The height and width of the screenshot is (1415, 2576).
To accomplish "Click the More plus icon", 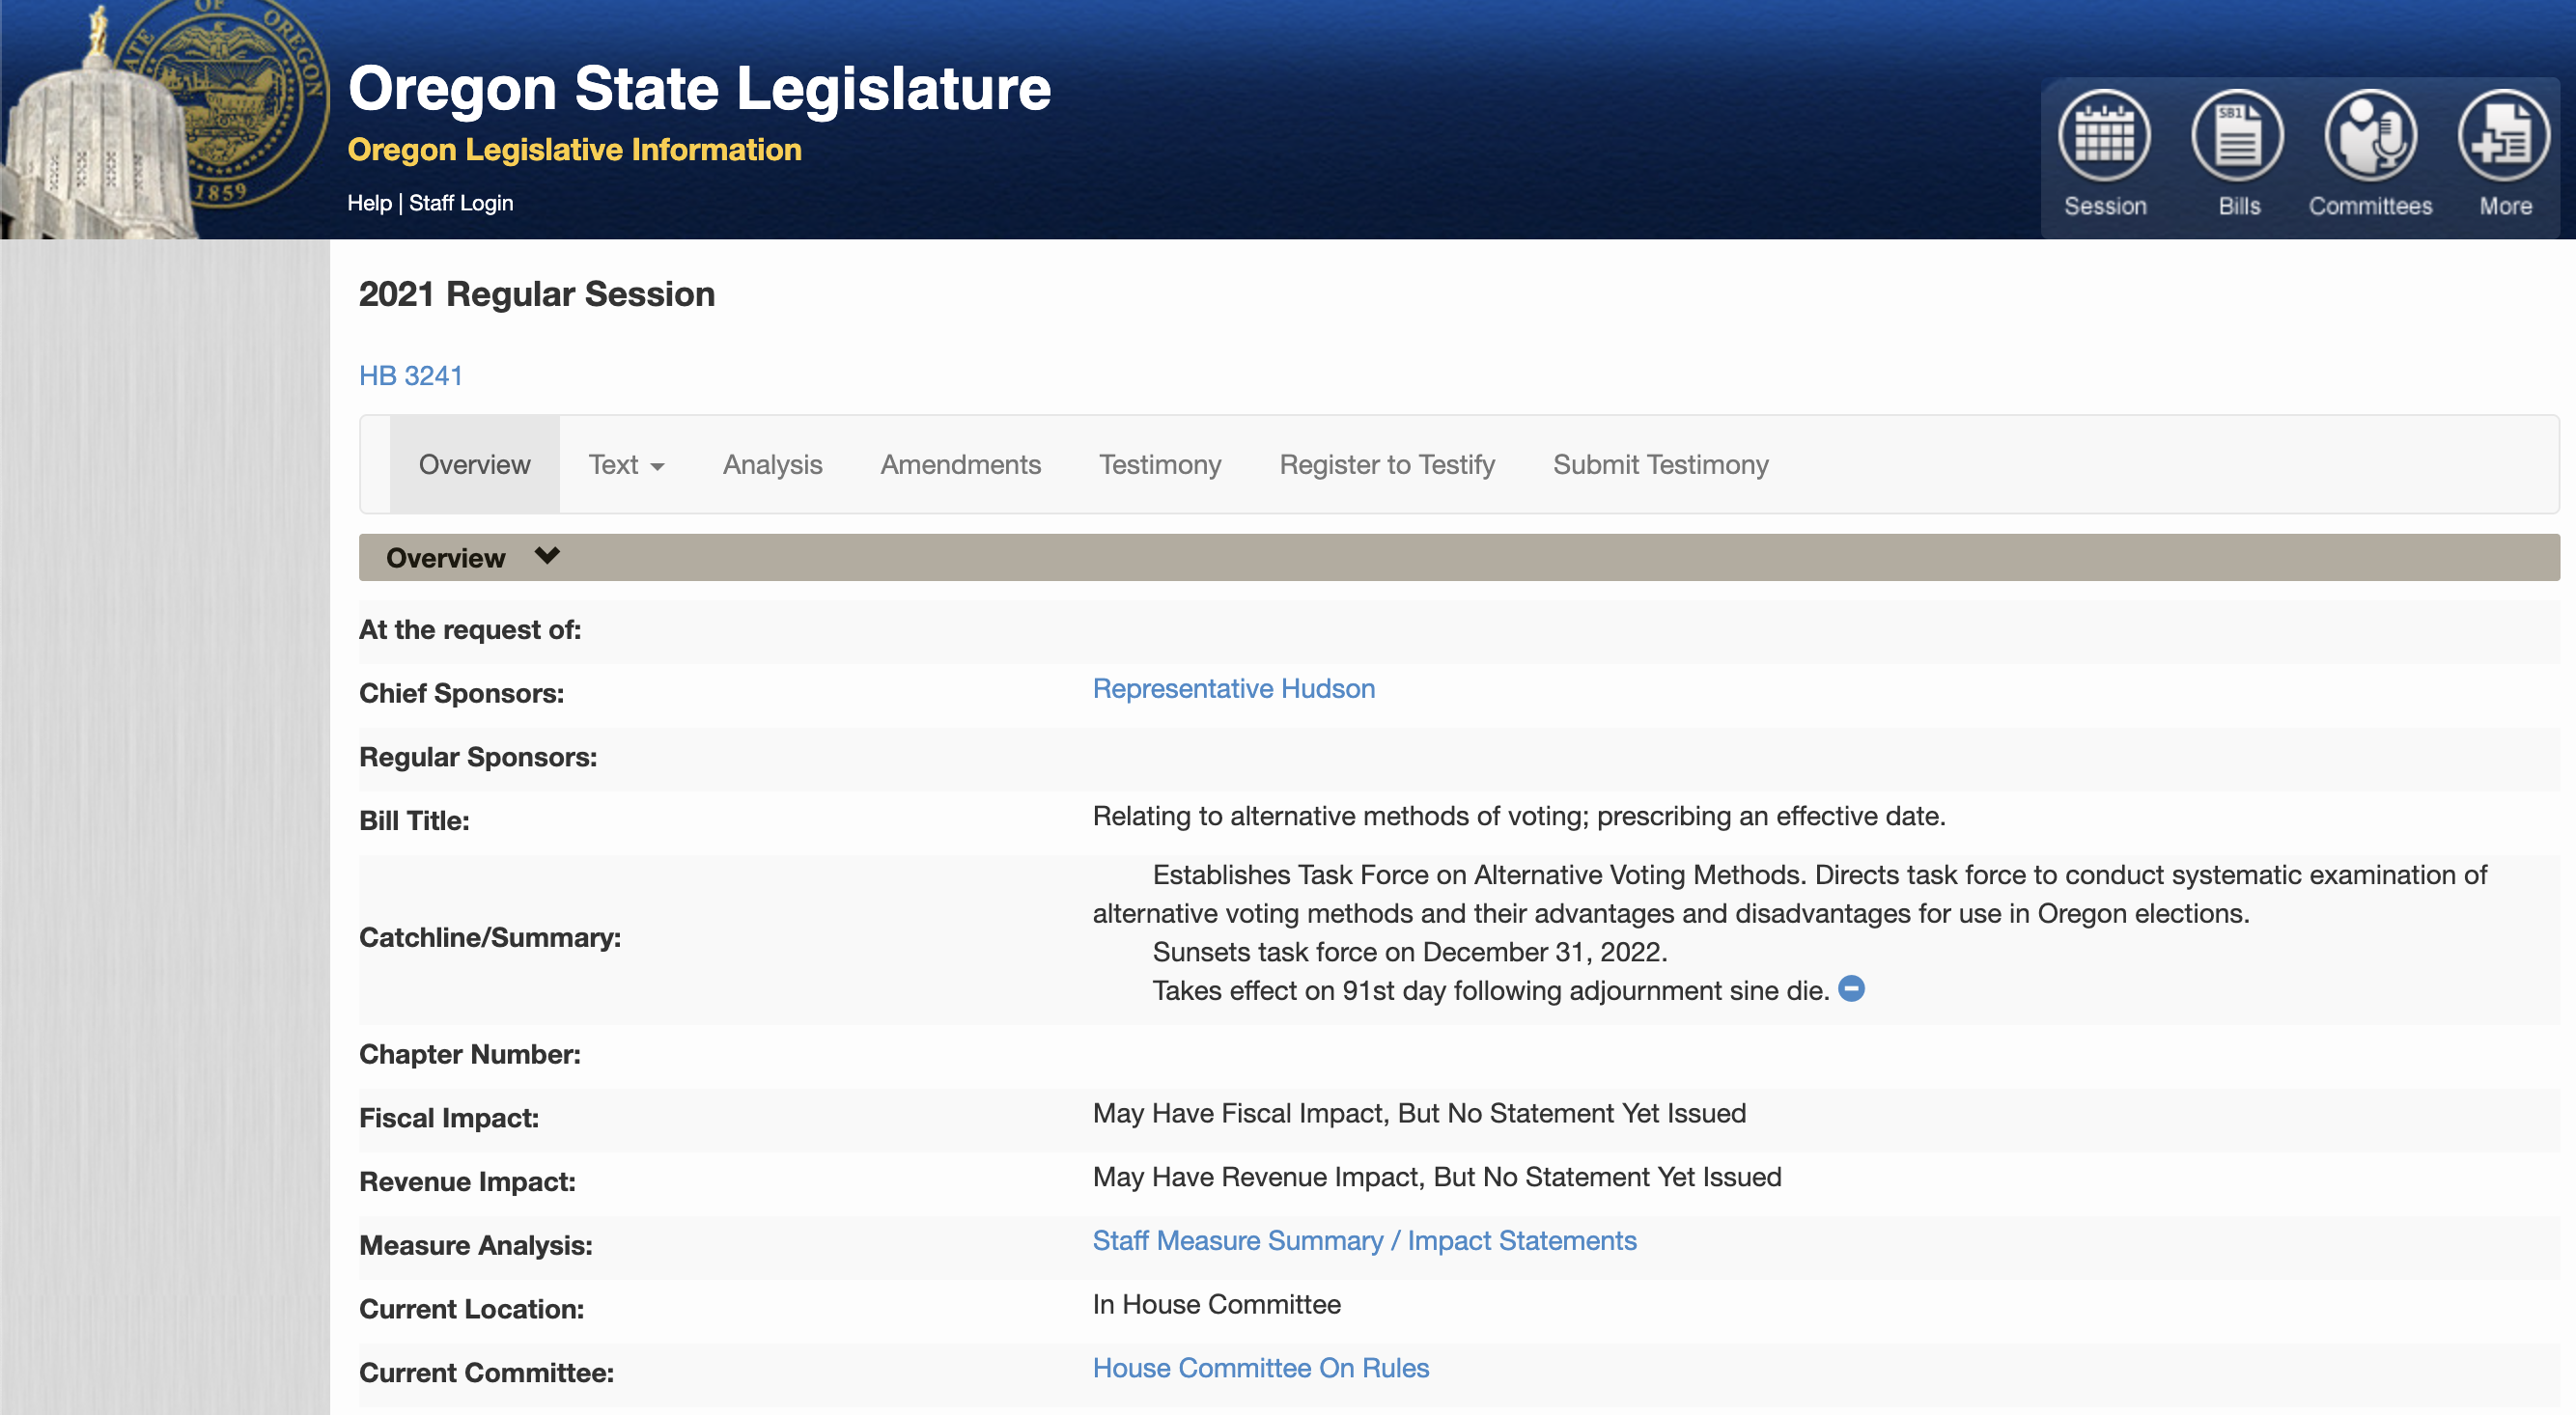I will point(2503,136).
